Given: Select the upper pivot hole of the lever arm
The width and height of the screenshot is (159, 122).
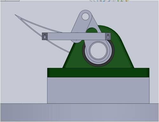Looking at the screenshot, I should (x=85, y=17).
